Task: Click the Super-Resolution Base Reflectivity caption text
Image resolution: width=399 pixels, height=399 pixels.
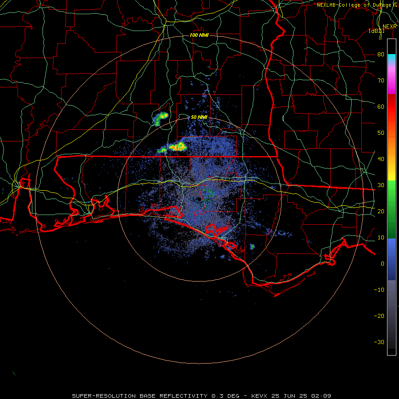Action: coord(201,396)
